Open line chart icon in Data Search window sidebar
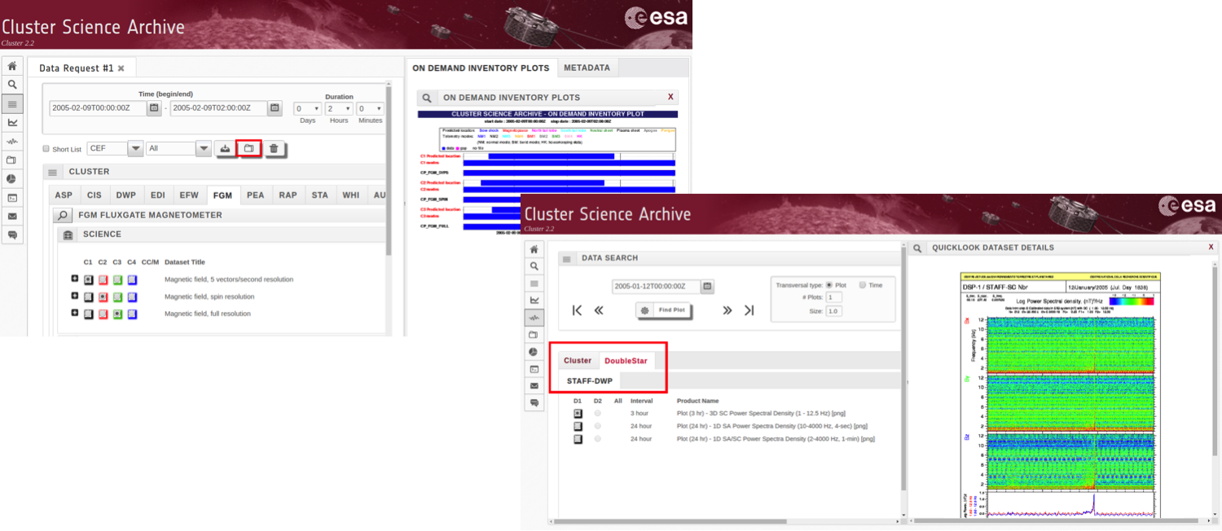This screenshot has height=531, width=1222. 534,301
